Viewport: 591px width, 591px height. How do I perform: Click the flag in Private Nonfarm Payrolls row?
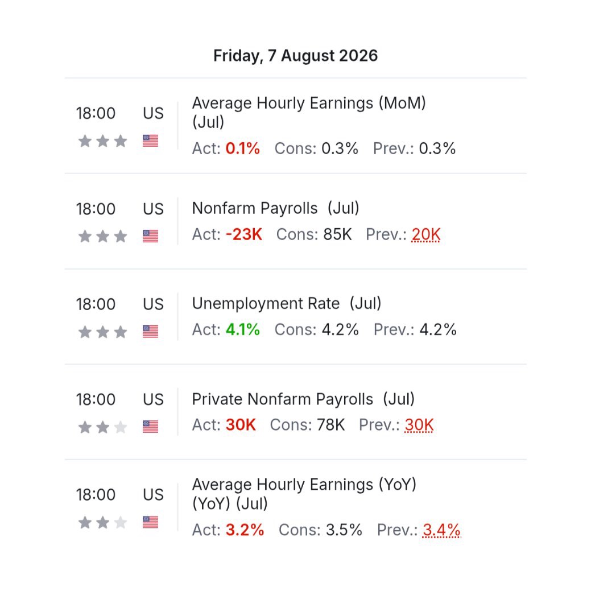150,427
